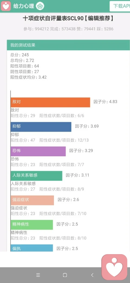This screenshot has height=283, width=130.
Task: Click the 下载APP download button
Action: click(x=120, y=6)
